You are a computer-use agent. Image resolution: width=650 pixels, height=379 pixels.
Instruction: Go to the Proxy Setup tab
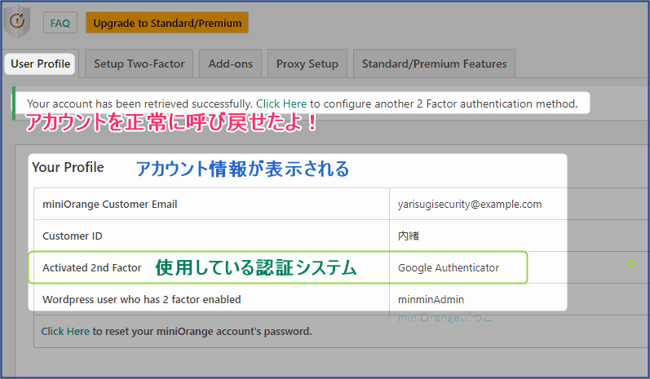(307, 64)
